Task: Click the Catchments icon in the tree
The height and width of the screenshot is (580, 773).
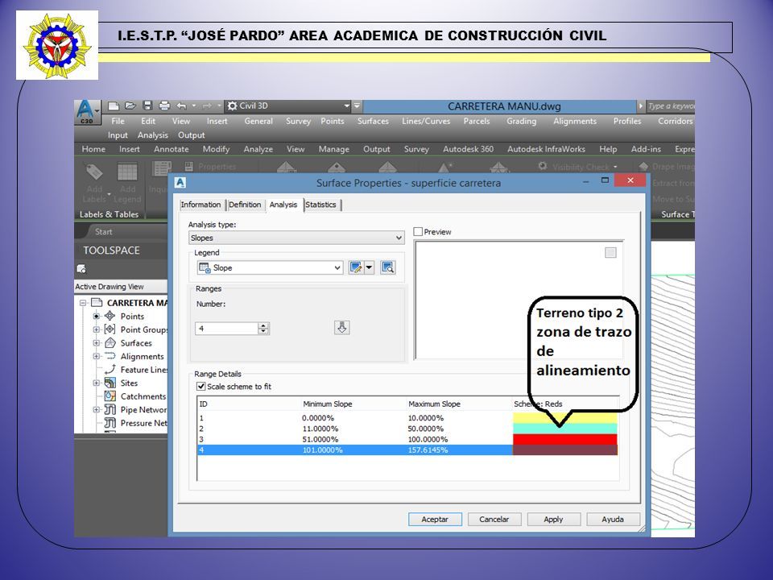Action: click(x=110, y=396)
